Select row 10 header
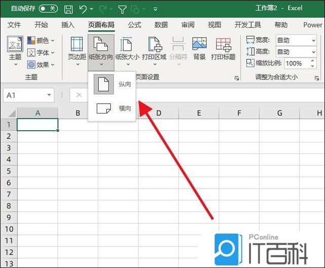325x268 pixels. click(9, 229)
